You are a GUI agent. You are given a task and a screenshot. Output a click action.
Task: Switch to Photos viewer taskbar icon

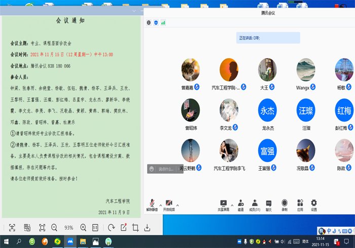click(95, 242)
